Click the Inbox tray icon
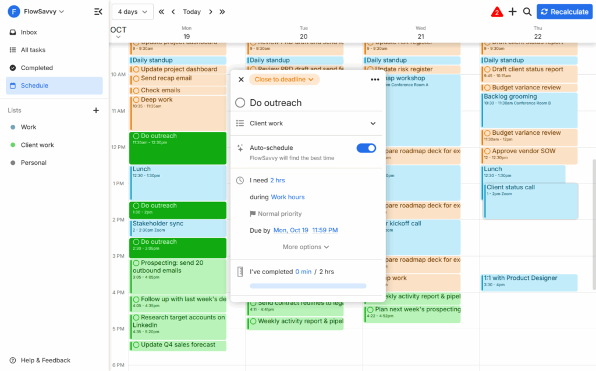 (13, 33)
